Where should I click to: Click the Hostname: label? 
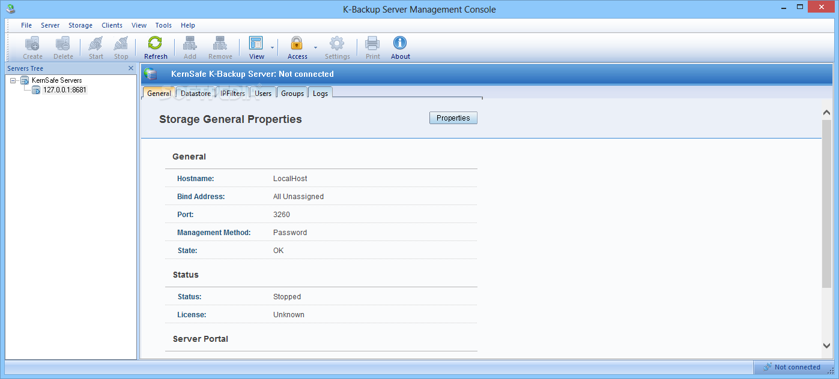pyautogui.click(x=196, y=179)
